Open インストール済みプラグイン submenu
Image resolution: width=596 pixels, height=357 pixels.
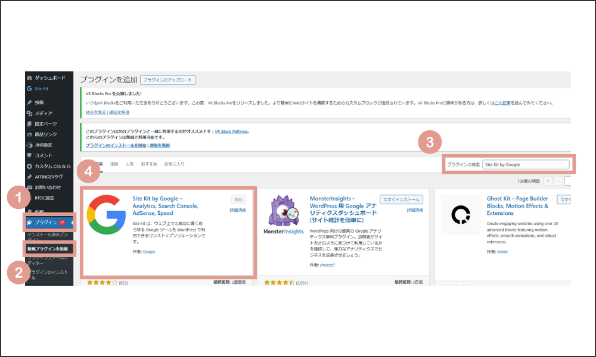[x=48, y=237]
